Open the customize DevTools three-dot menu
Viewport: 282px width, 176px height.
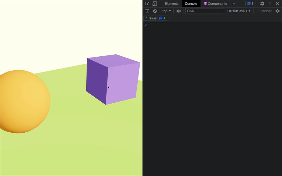click(270, 4)
